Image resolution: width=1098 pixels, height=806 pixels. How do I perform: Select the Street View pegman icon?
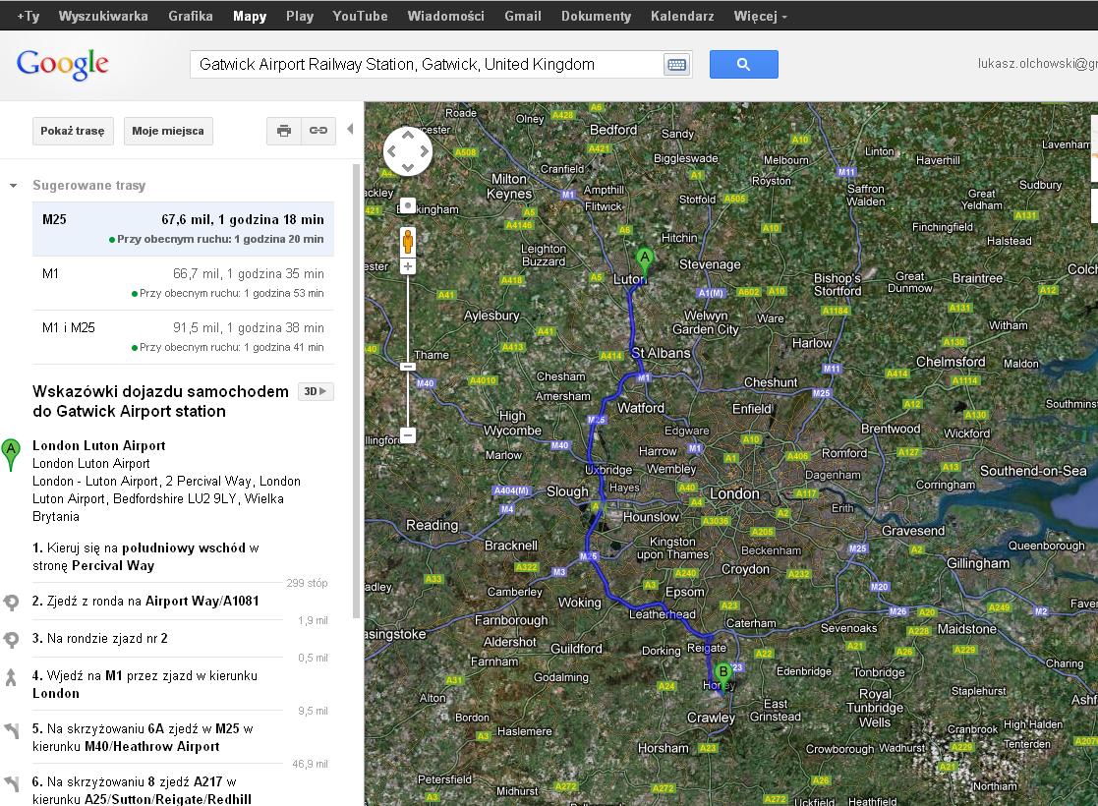point(408,242)
